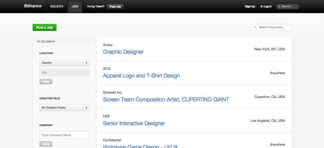The width and height of the screenshot is (324, 148).
Task: Open the All Creative Fields dropdown
Action: click(x=64, y=108)
